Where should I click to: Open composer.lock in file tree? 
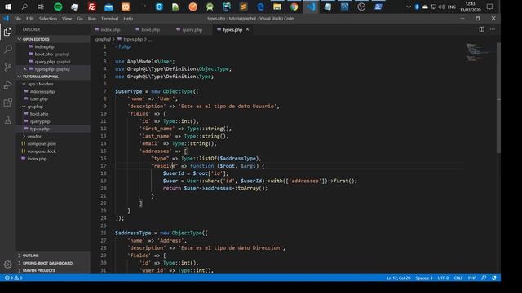42,151
